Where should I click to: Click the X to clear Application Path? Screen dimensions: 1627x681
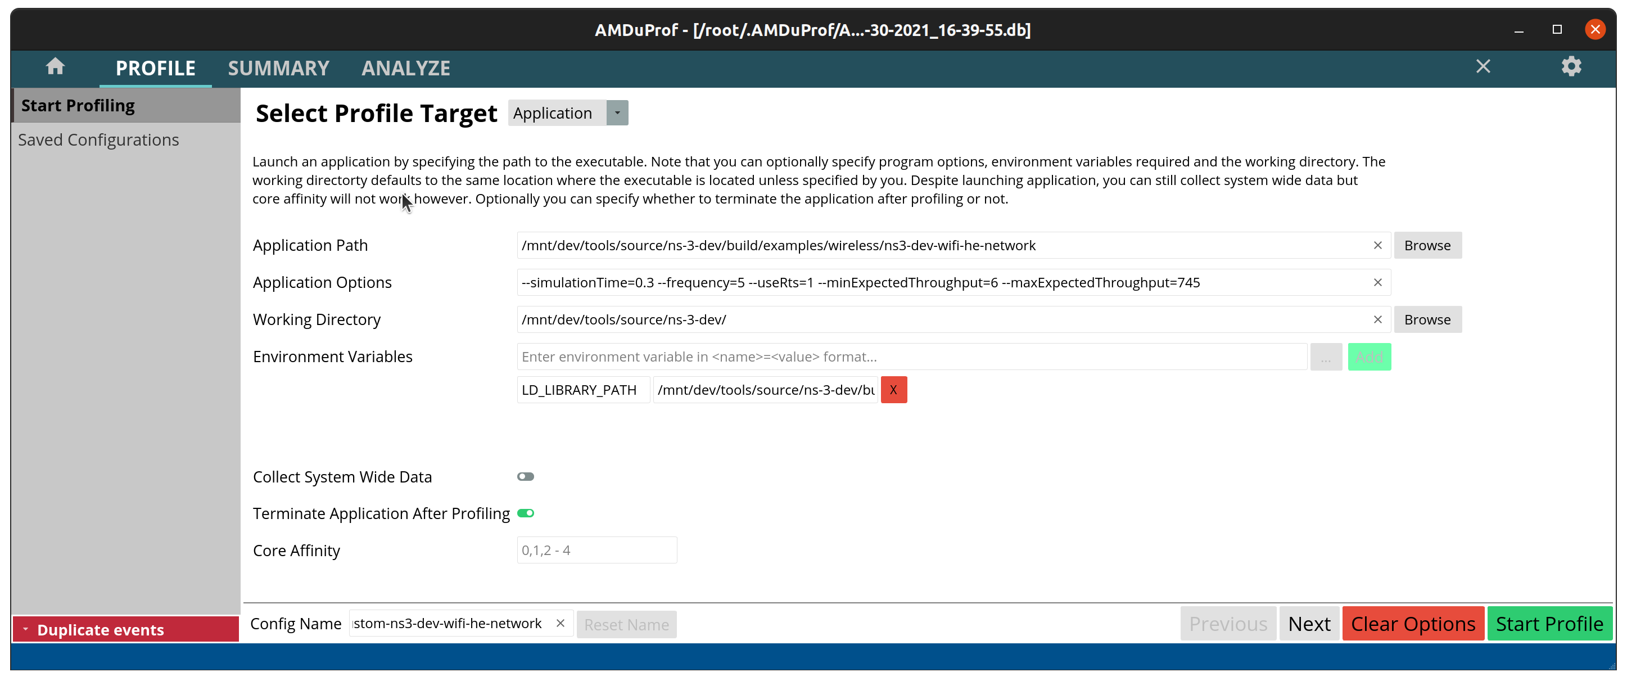[1377, 245]
